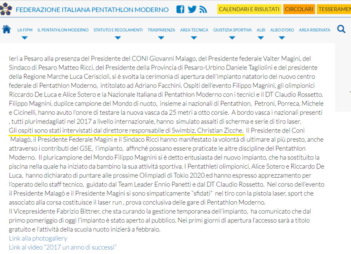Image resolution: width=351 pixels, height=254 pixels.
Task: Open Il Pentathlon Moderno menu item
Action: [63, 30]
